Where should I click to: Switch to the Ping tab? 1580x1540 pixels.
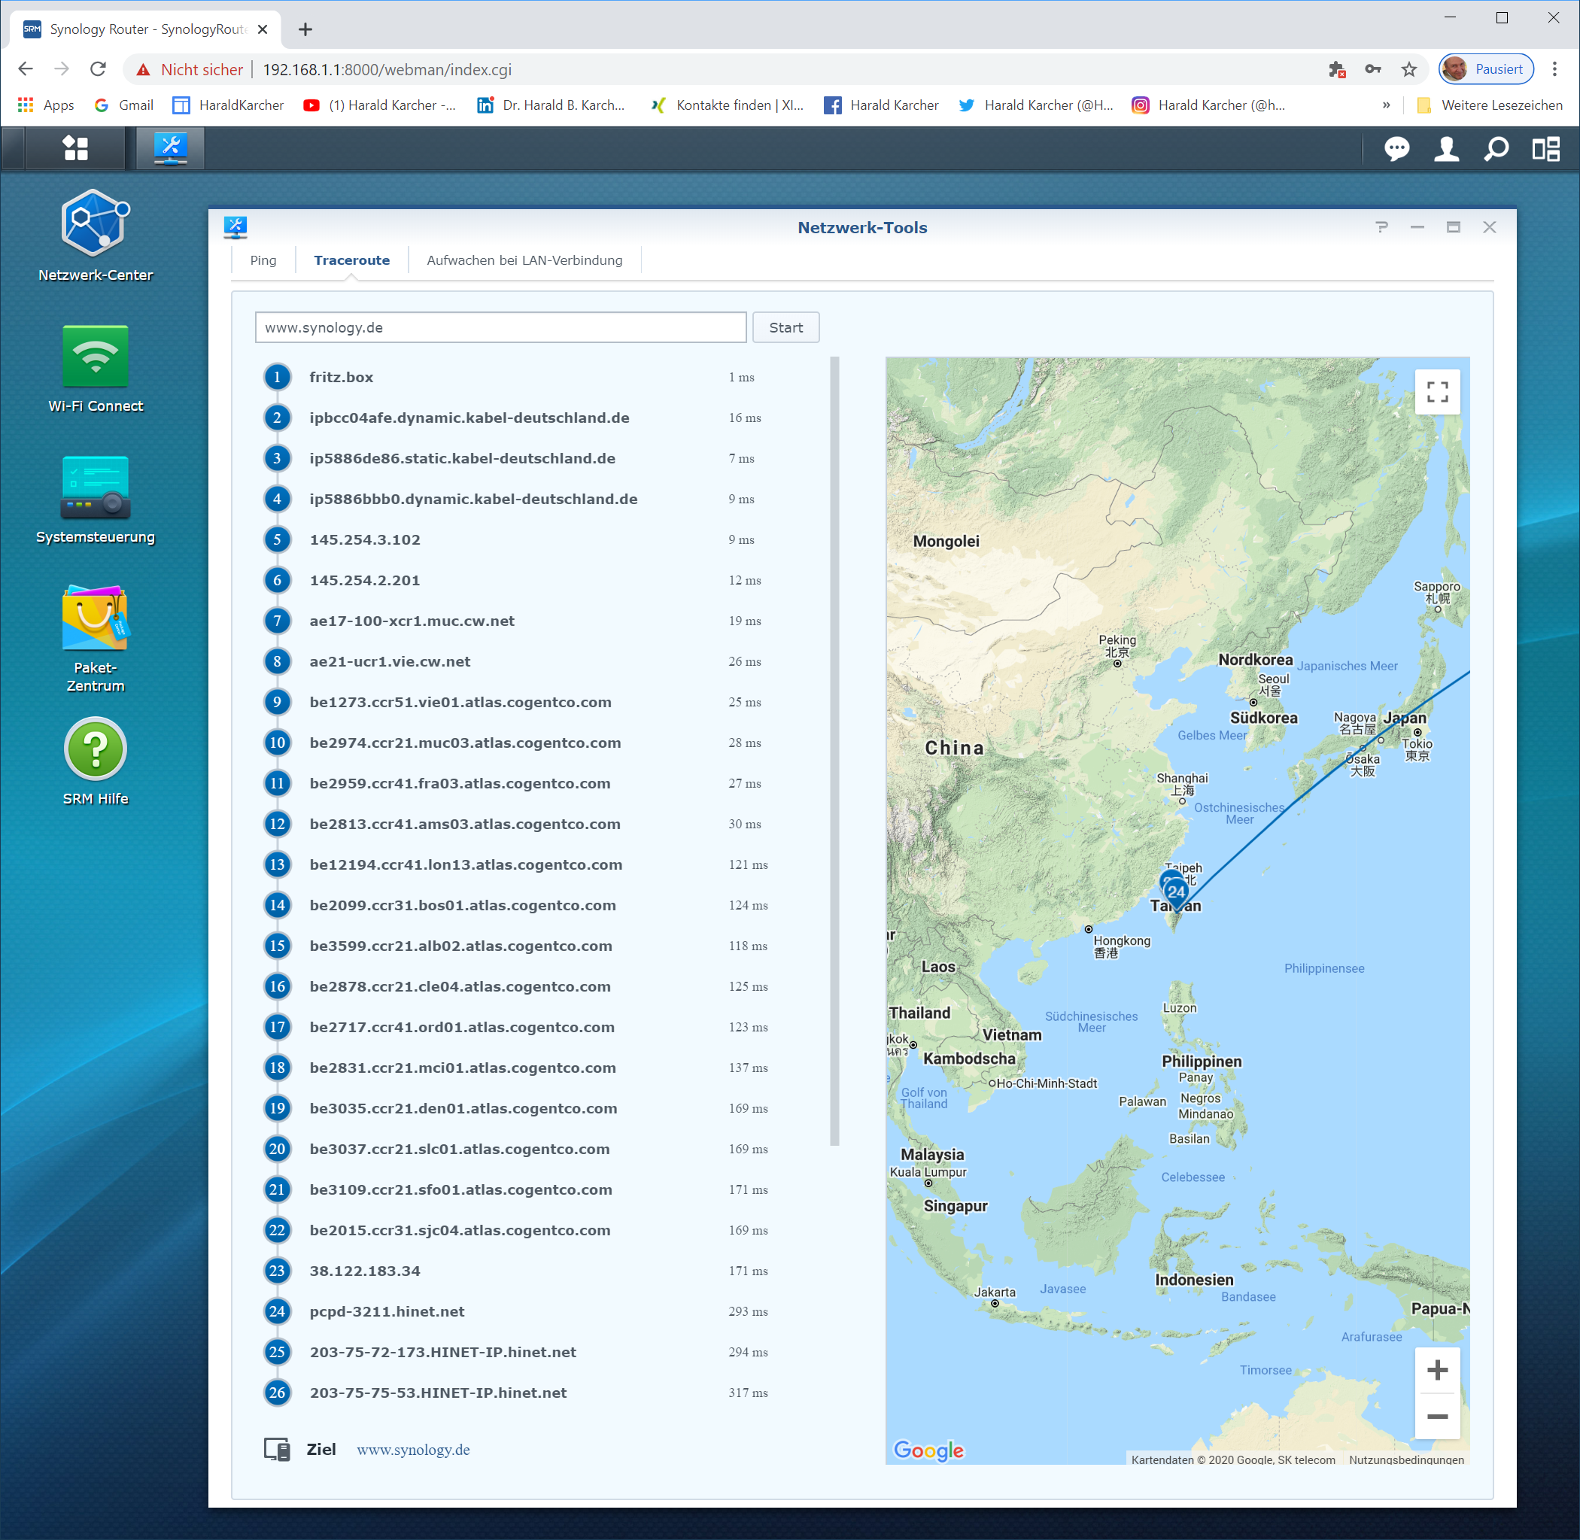coord(263,260)
